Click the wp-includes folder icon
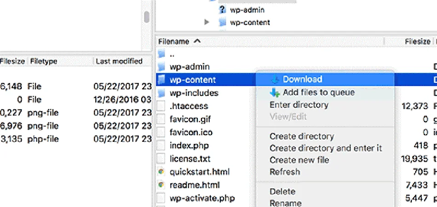The width and height of the screenshot is (437, 207). 161,93
